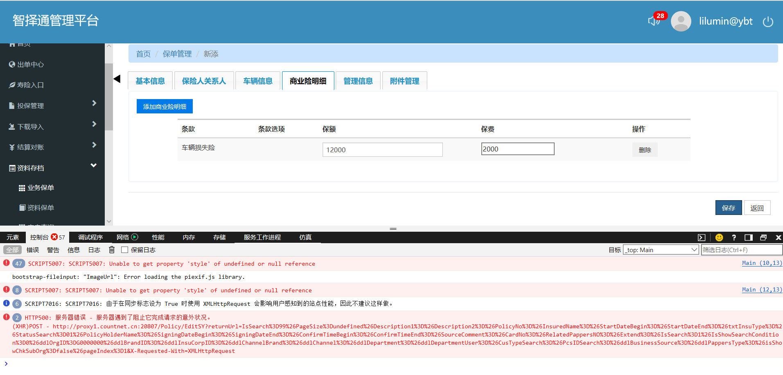This screenshot has height=375, width=783.
Task: Go to 首页 in the breadcrumb
Action: point(143,54)
